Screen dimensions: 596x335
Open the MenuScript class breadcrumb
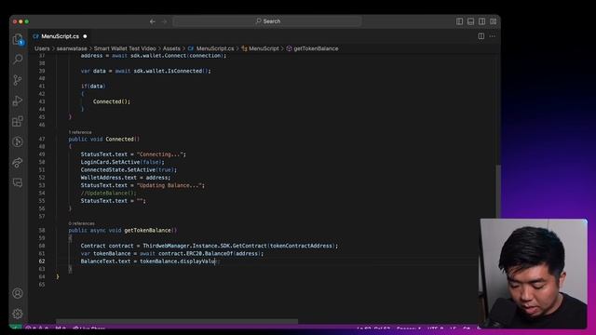pyautogui.click(x=261, y=48)
